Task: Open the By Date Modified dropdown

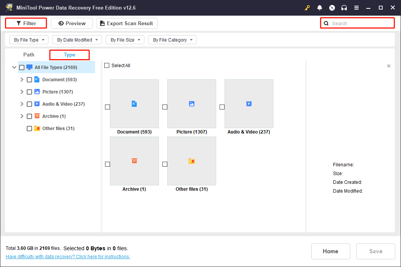Action: pyautogui.click(x=77, y=39)
